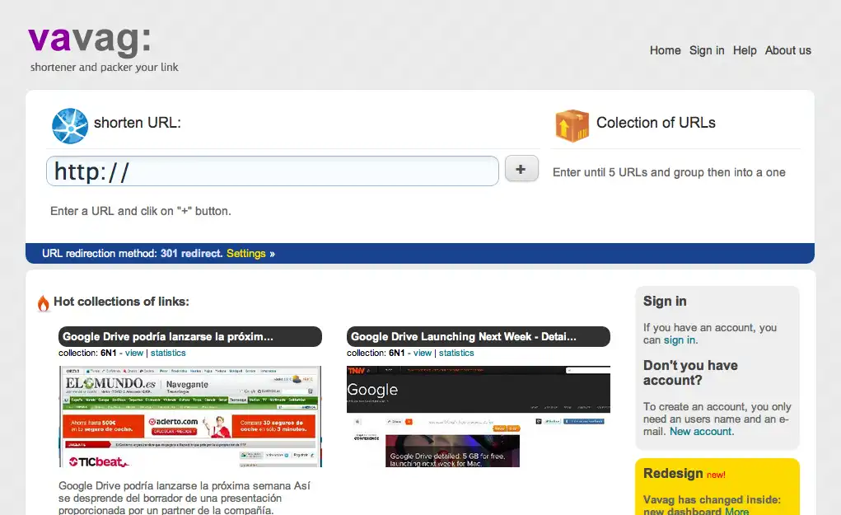Open collection titled Google Drive podría lanzarse
This screenshot has height=515, width=841.
tap(190, 336)
